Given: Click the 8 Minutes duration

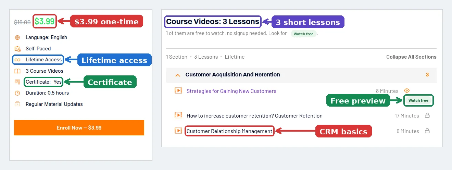Looking at the screenshot, I should pyautogui.click(x=387, y=91).
